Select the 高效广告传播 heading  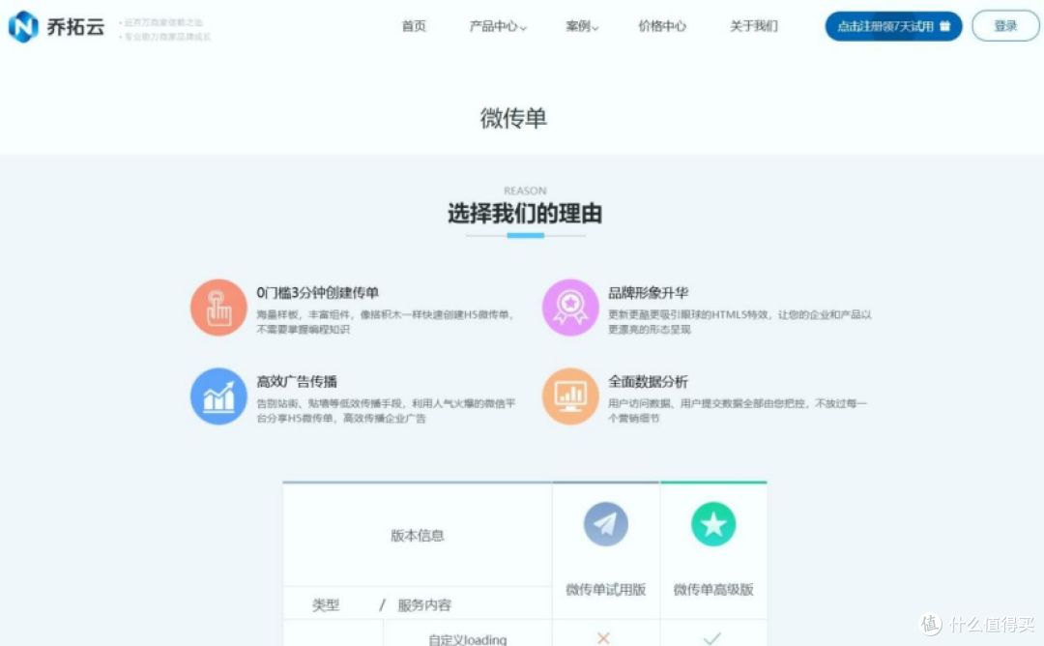click(297, 382)
